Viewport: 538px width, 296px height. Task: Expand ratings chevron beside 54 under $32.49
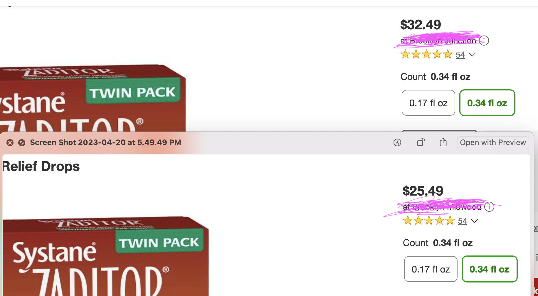(x=472, y=55)
